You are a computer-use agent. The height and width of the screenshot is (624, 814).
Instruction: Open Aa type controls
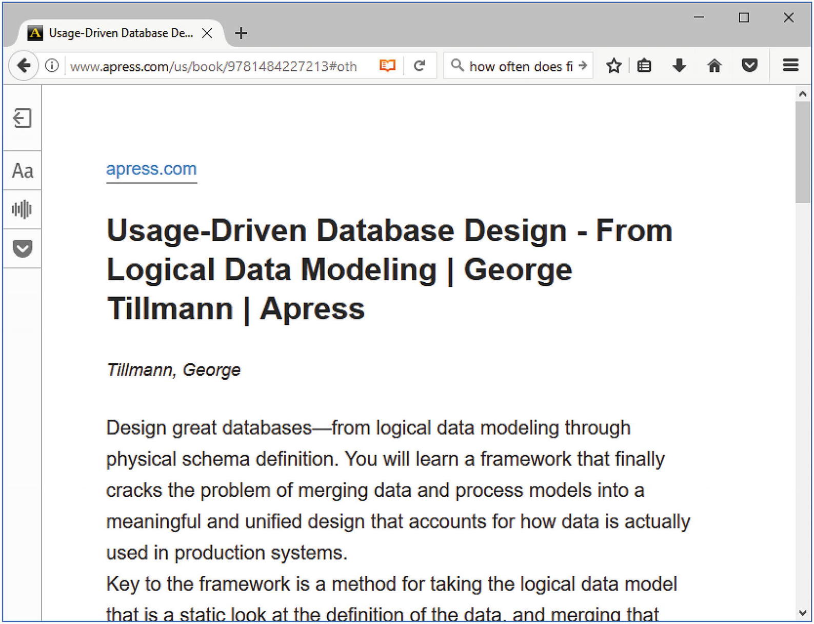click(x=22, y=170)
